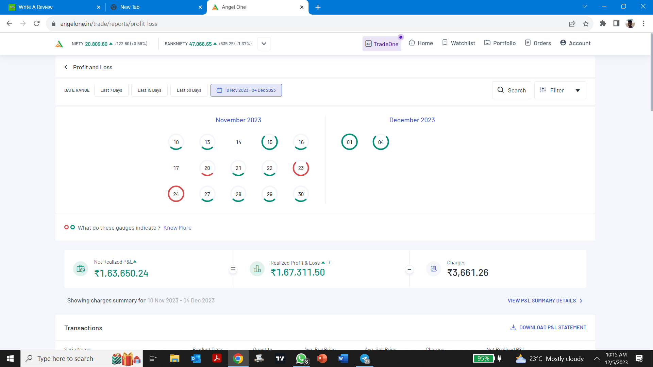The image size is (653, 367).
Task: Click the back arrow beside Profit and Loss
Action: (66, 67)
